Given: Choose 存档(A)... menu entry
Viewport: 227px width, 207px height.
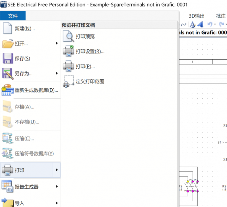Looking at the screenshot, I should click(x=30, y=107).
